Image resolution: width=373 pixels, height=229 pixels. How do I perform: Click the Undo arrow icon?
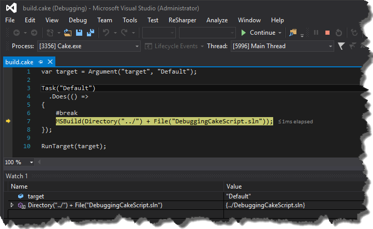point(106,33)
